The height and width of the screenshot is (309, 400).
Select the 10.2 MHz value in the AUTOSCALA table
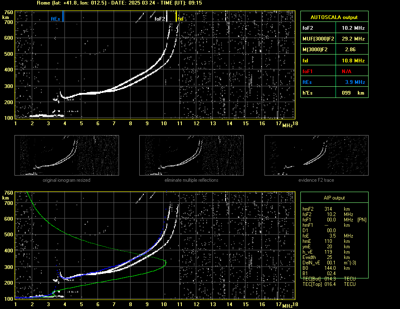353,28
